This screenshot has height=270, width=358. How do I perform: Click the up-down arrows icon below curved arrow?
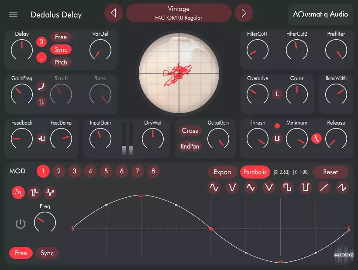tap(41, 102)
